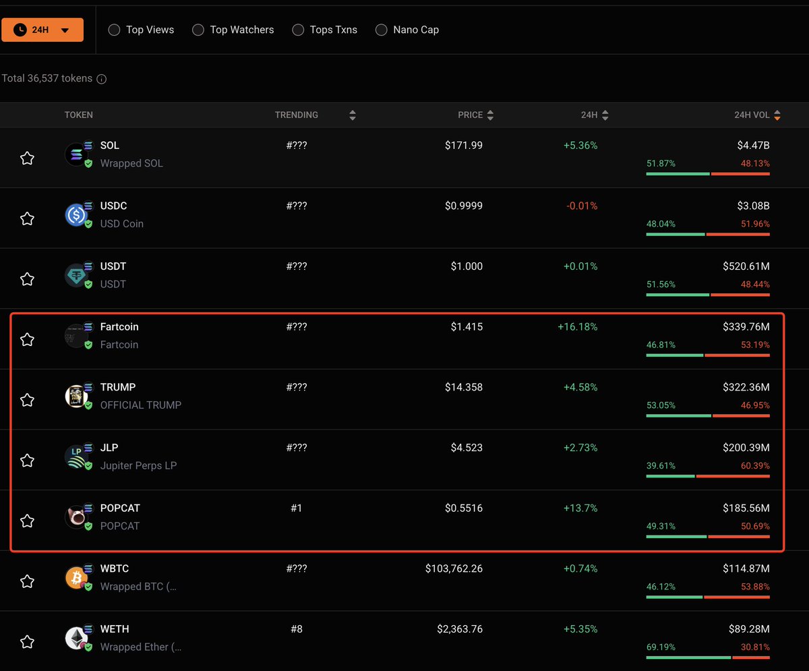Click the Total 36,537 tokens label

click(47, 78)
